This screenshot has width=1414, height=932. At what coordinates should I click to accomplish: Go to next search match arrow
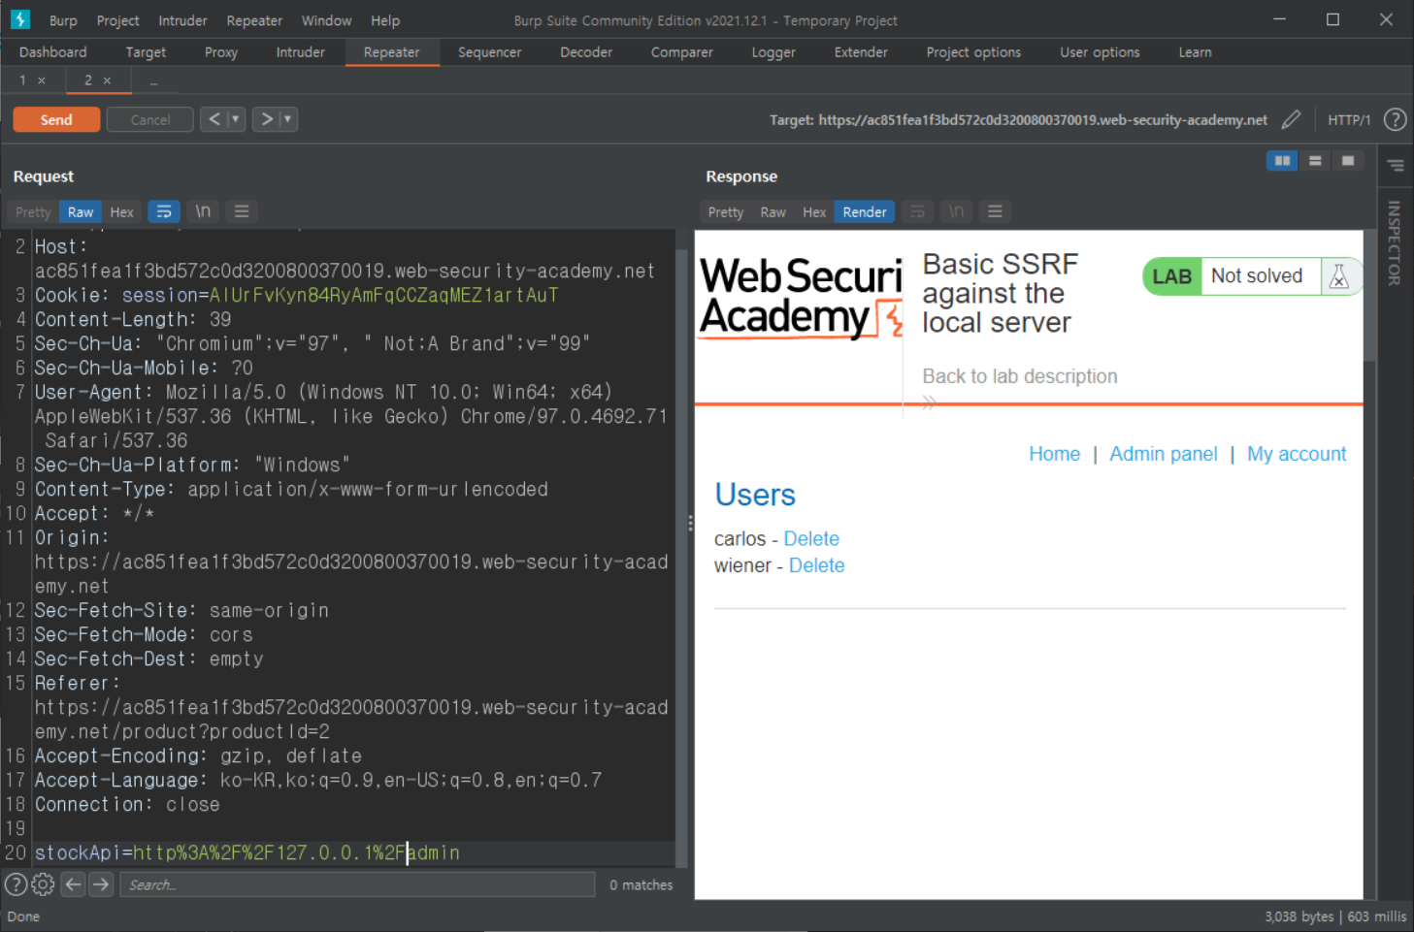(101, 884)
